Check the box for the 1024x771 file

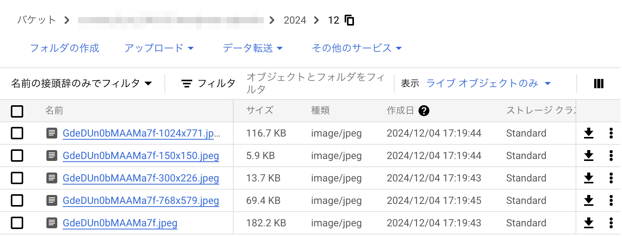pos(17,133)
